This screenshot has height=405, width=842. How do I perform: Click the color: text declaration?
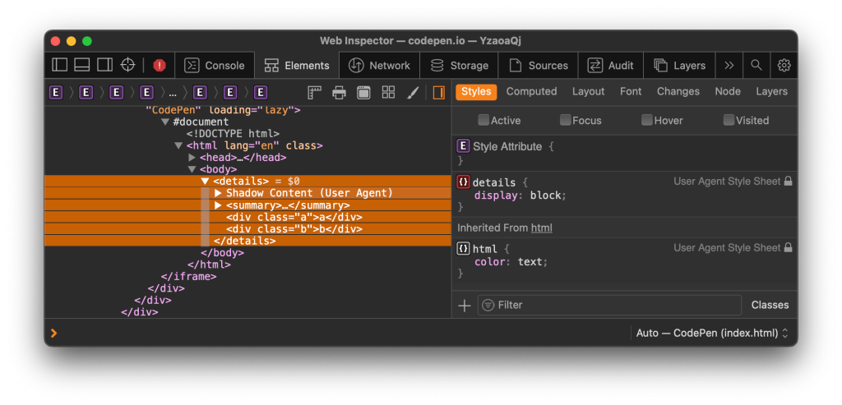511,262
